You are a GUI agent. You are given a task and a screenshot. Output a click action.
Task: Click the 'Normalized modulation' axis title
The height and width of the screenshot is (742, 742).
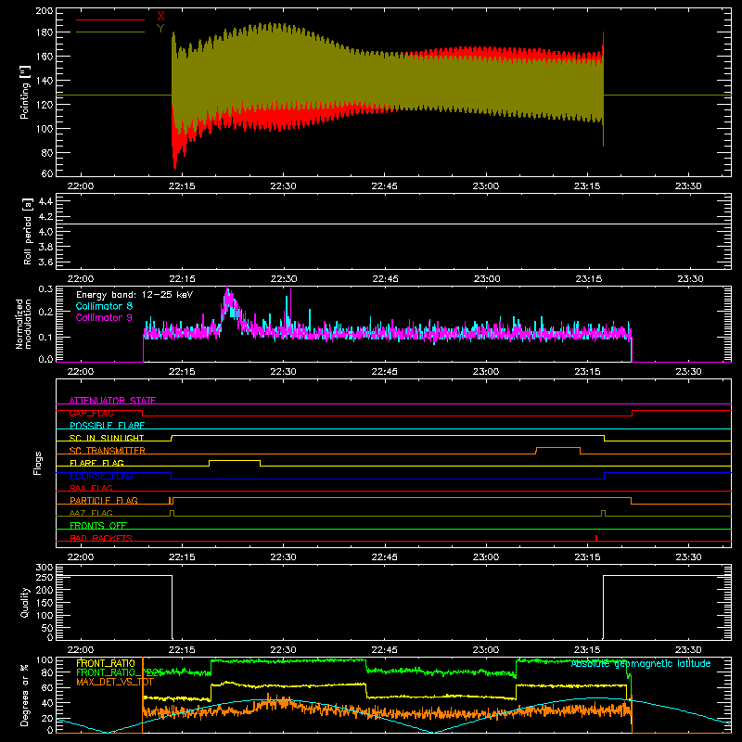click(x=23, y=324)
